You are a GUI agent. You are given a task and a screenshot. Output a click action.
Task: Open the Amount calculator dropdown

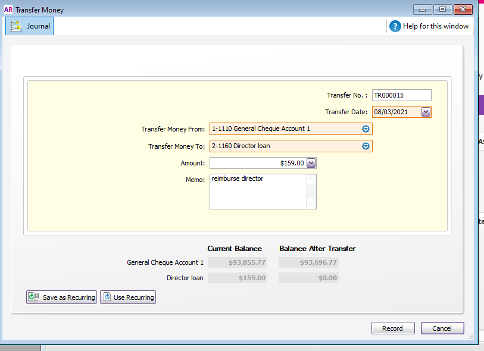pyautogui.click(x=311, y=163)
